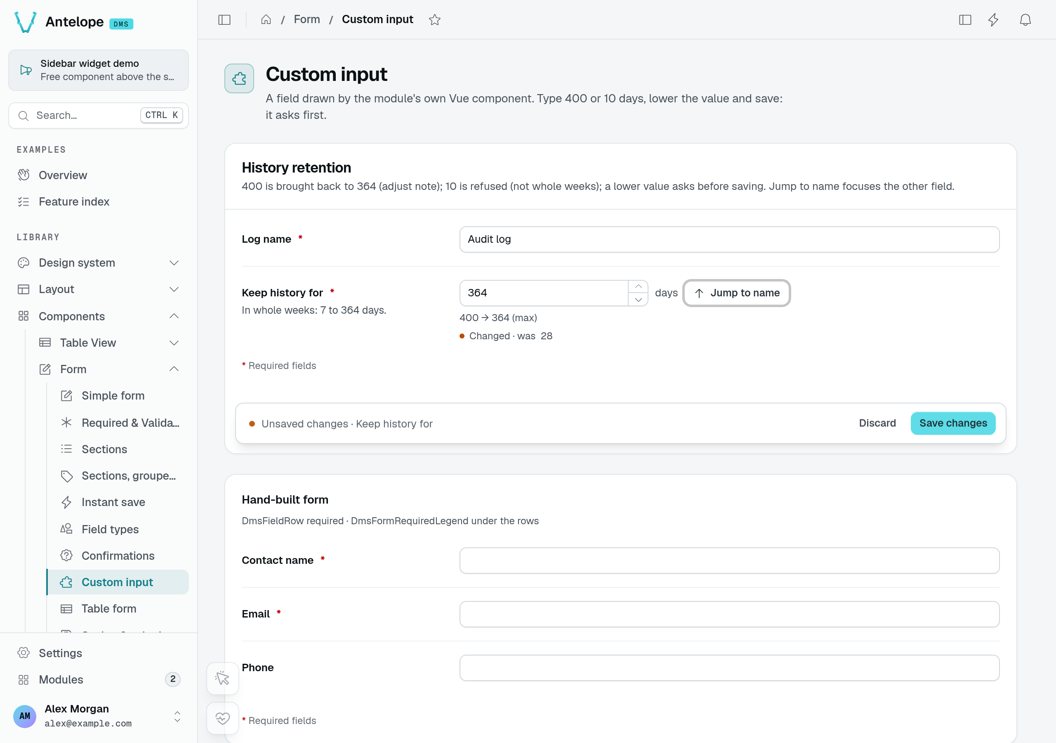Collapse the Form submenu
Screen dimensions: 1056x743
point(109,369)
